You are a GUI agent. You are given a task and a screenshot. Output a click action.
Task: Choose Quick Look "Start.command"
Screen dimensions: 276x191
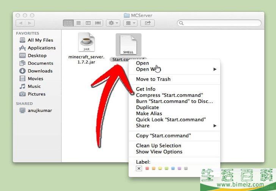click(171, 120)
